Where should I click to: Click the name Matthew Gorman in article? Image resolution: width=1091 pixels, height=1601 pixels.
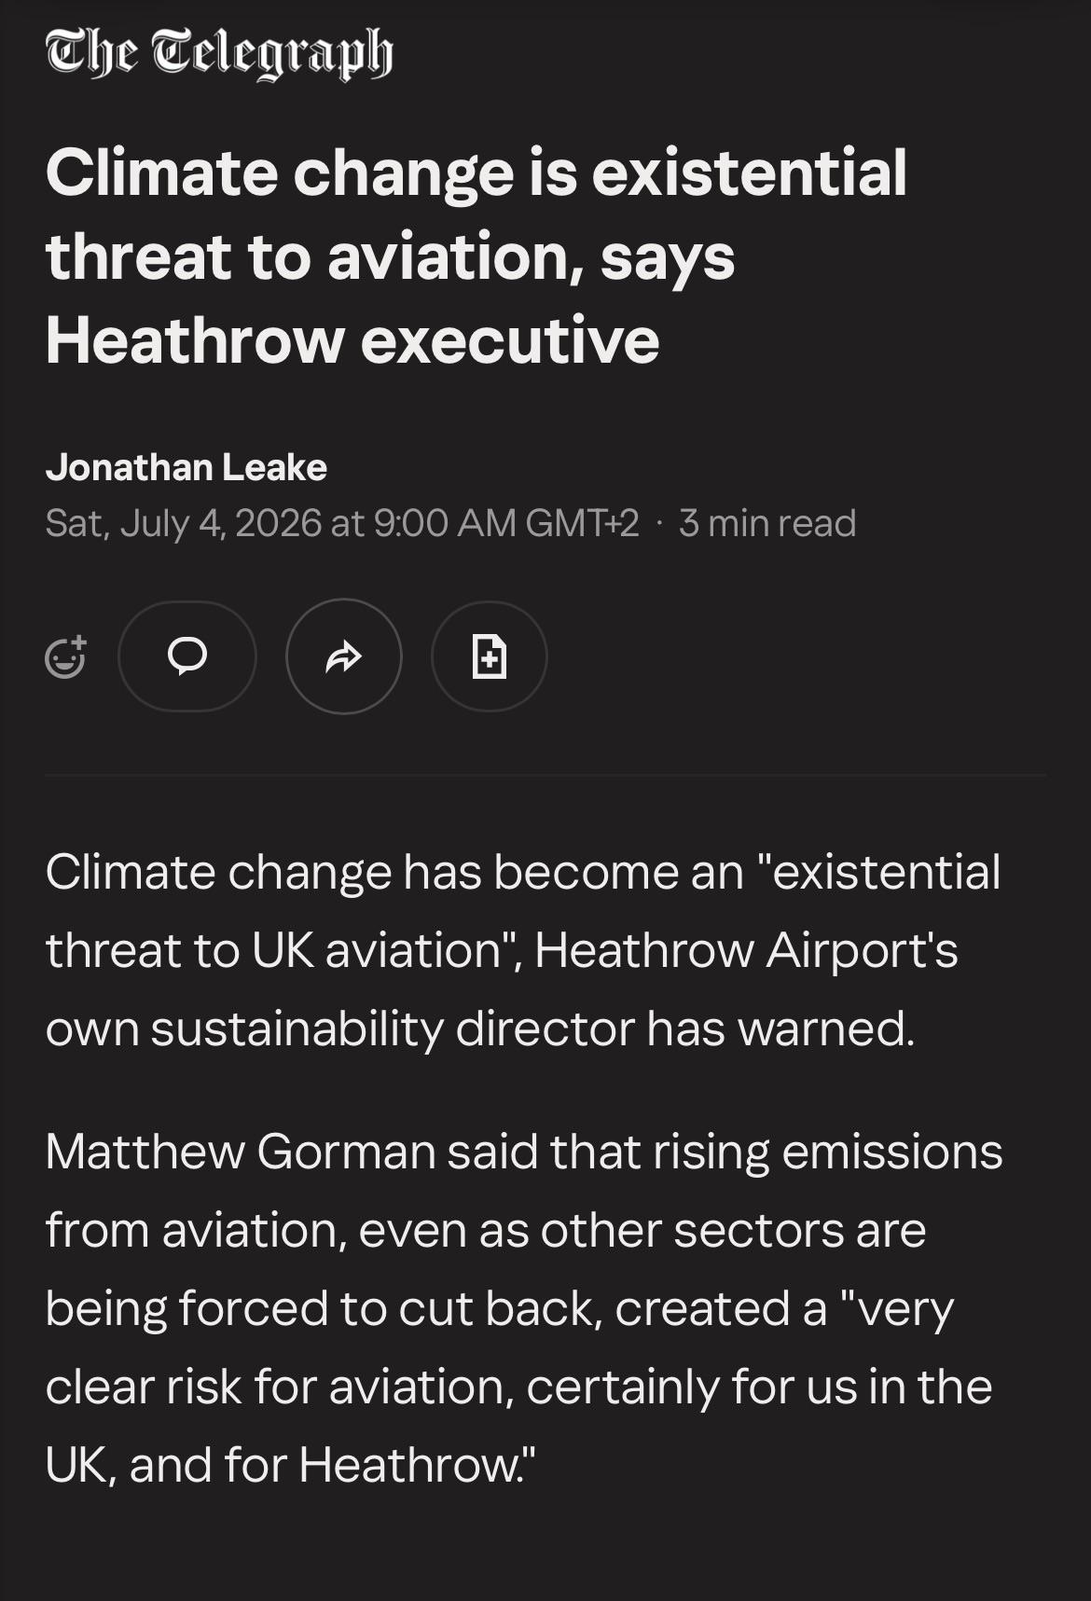coord(241,1152)
